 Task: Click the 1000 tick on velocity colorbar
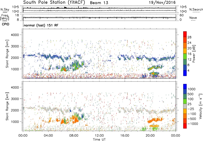pos(192,89)
